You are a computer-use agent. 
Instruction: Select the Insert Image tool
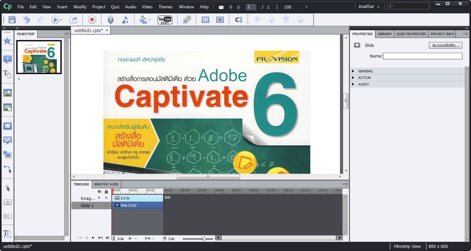tap(7, 92)
